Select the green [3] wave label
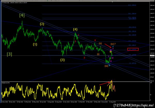The image size is (155, 108). tap(9, 54)
